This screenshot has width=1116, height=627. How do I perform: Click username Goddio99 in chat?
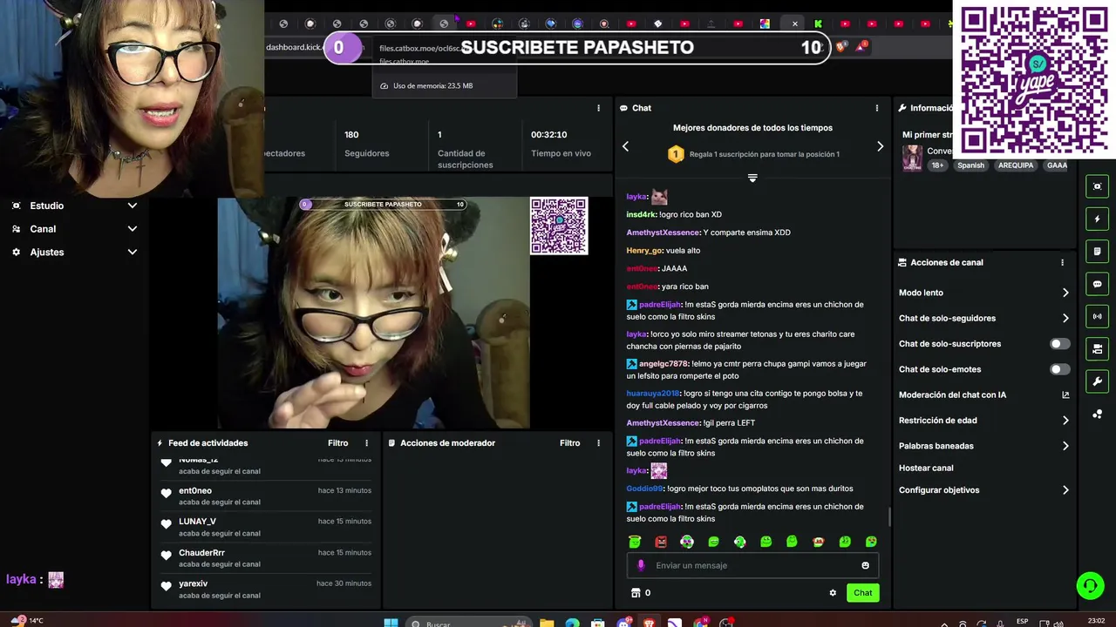point(645,489)
